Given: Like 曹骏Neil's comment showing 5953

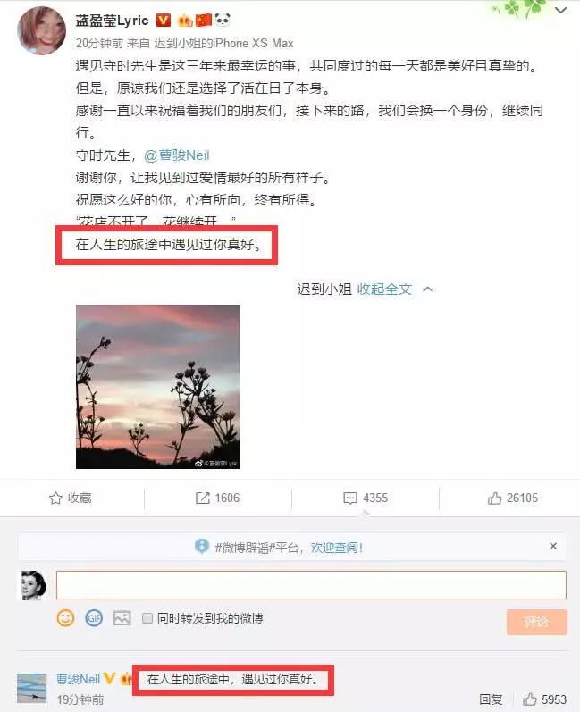Looking at the screenshot, I should (x=530, y=699).
